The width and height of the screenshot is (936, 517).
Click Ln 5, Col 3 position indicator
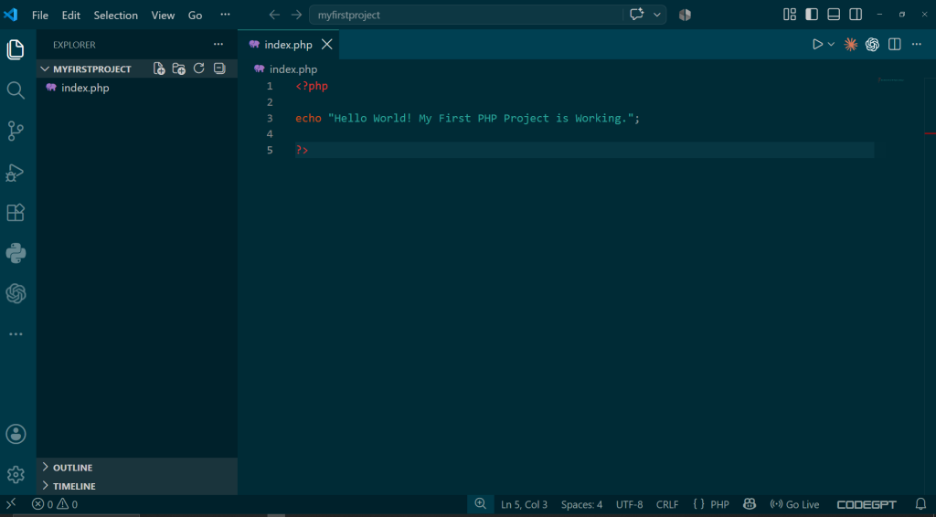coord(524,504)
